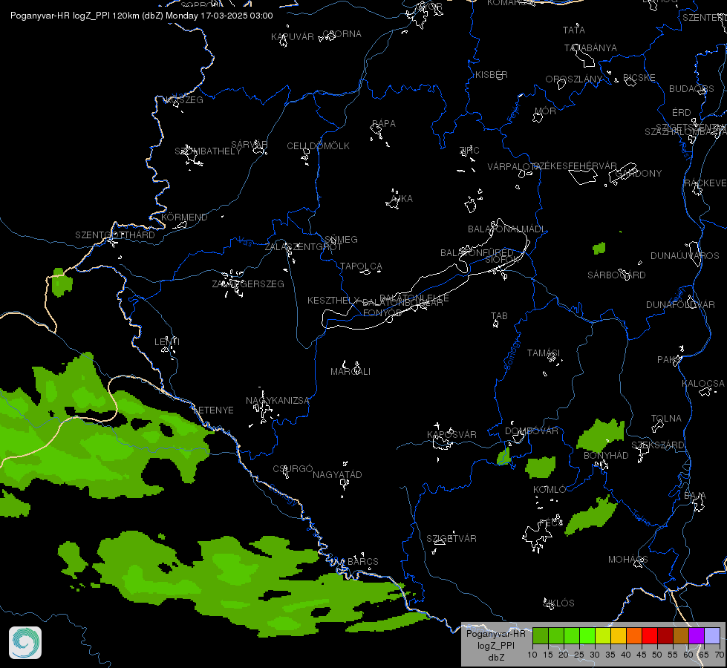The image size is (727, 668).
Task: Click the GÁRDONY city label
Action: [639, 174]
